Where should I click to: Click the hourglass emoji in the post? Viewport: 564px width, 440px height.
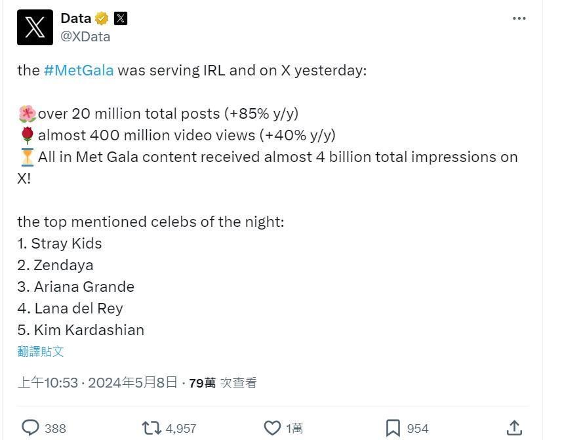[27, 157]
